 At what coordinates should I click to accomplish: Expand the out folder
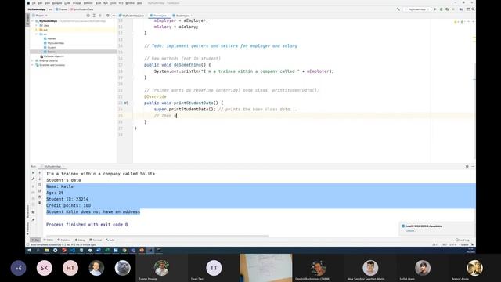coord(37,30)
